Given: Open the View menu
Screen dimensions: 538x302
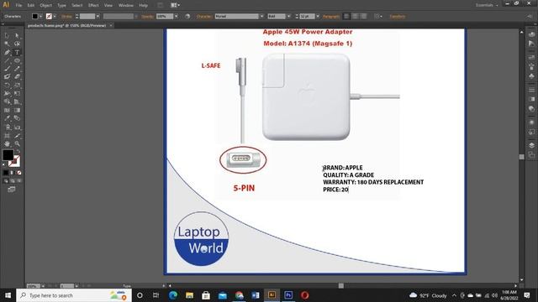Looking at the screenshot, I should pyautogui.click(x=108, y=5).
